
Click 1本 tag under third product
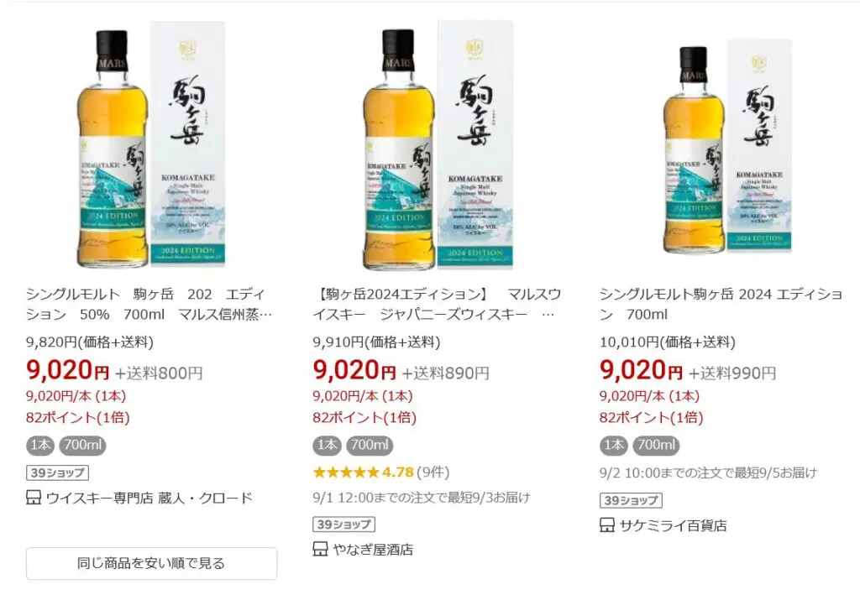pos(614,445)
